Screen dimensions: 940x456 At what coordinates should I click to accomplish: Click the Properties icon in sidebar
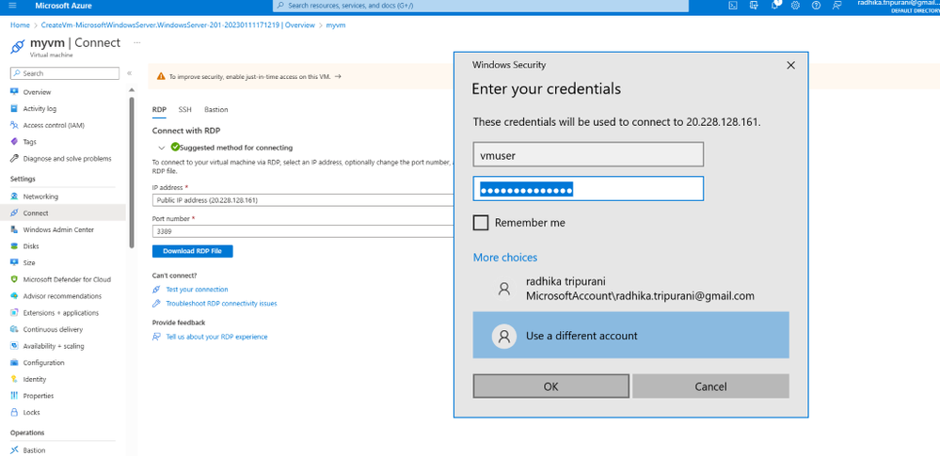(14, 396)
